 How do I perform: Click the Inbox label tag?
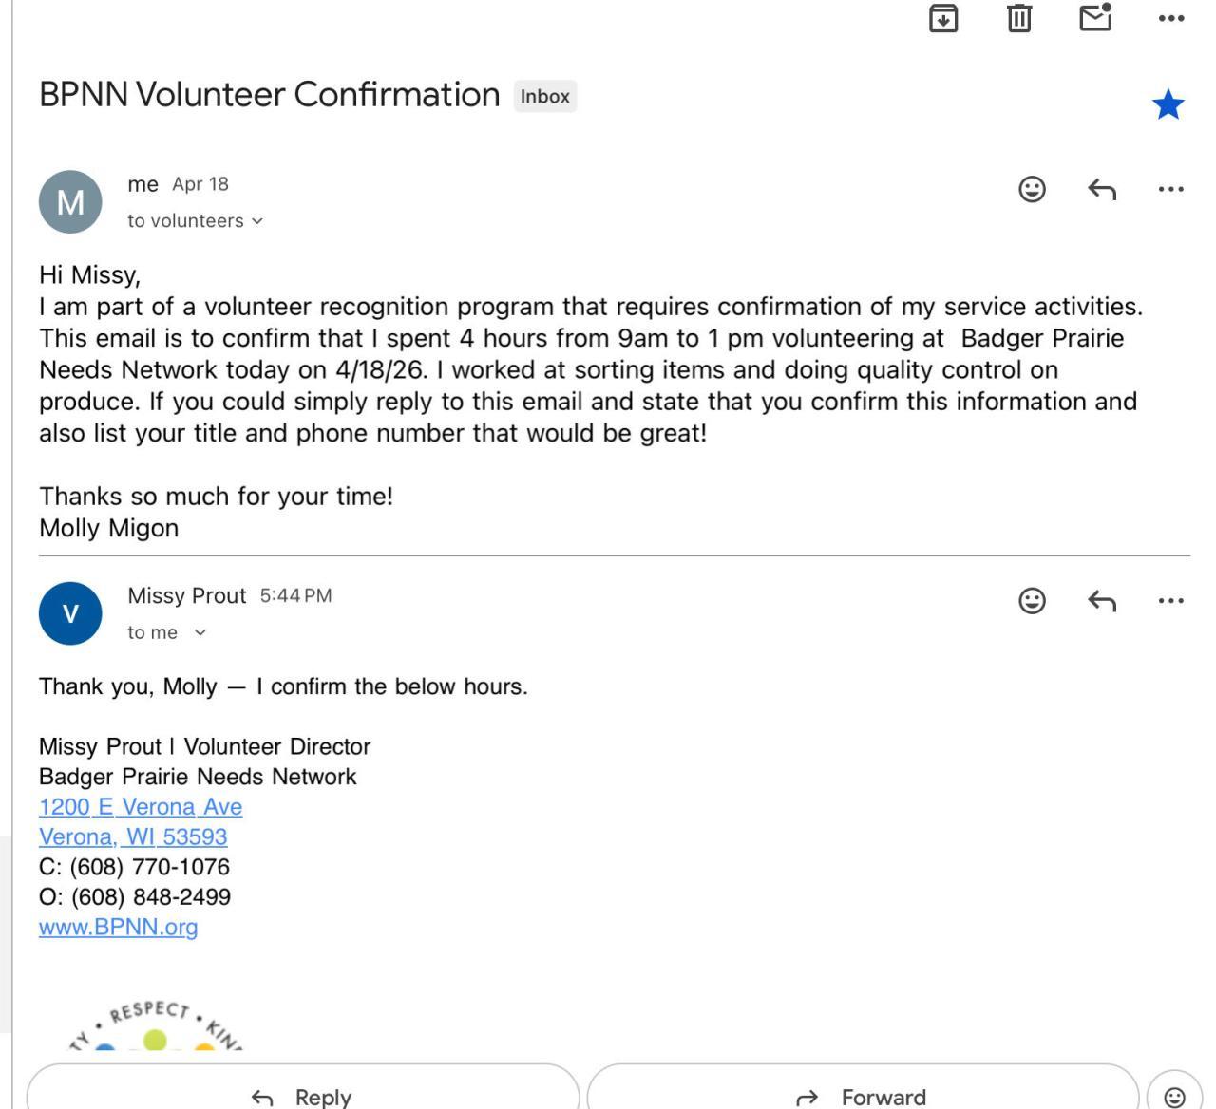(545, 96)
